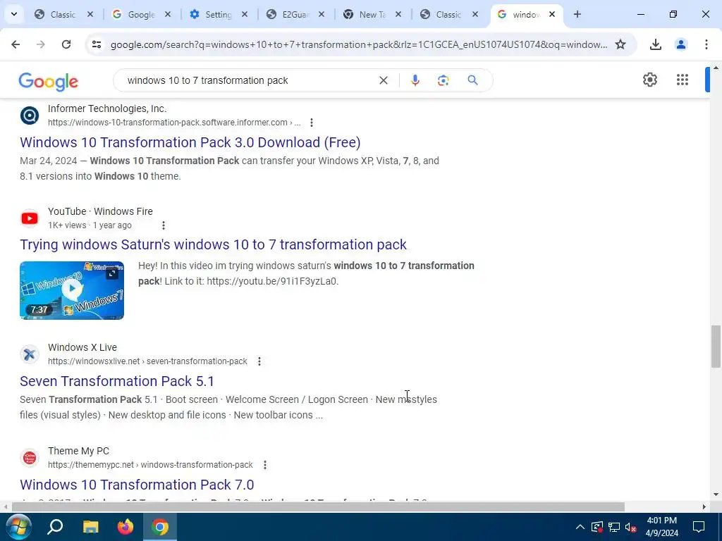Image resolution: width=722 pixels, height=541 pixels.
Task: Open taskbar search magnifier
Action: coord(55,527)
